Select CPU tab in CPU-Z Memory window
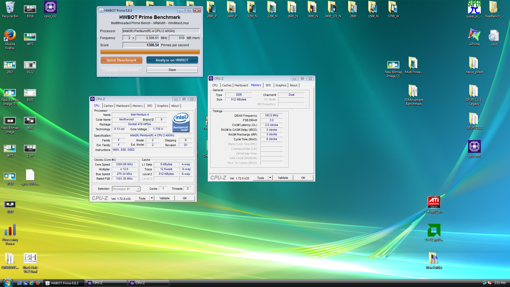Screen dimensions: 510x287 coord(215,85)
